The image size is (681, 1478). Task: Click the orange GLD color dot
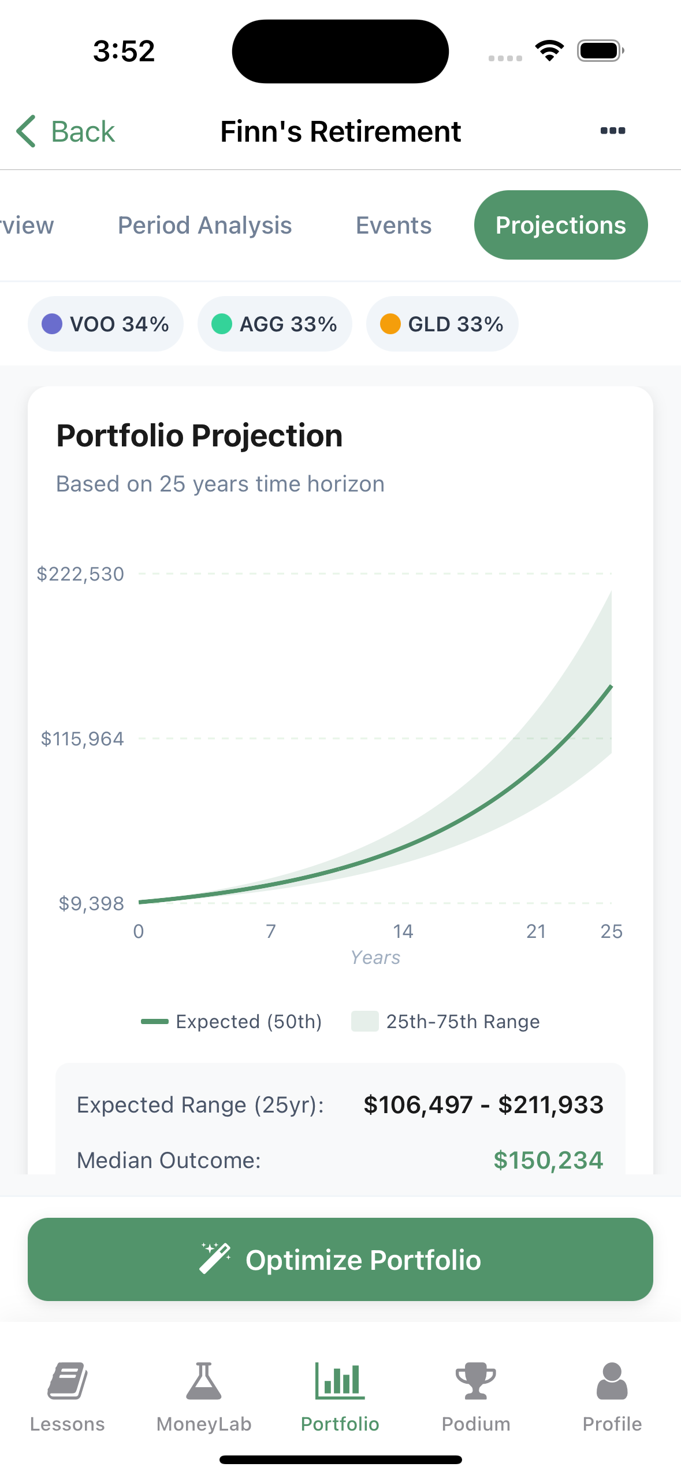pos(390,324)
